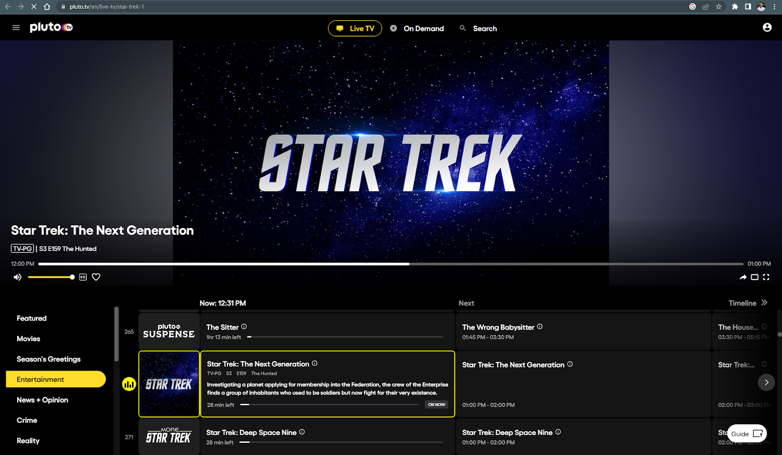Switch to On Demand tab
This screenshot has height=455, width=782.
click(417, 28)
